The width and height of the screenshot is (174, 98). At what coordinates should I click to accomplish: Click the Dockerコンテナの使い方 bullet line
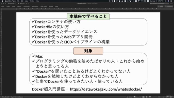pyautogui.click(x=56, y=22)
